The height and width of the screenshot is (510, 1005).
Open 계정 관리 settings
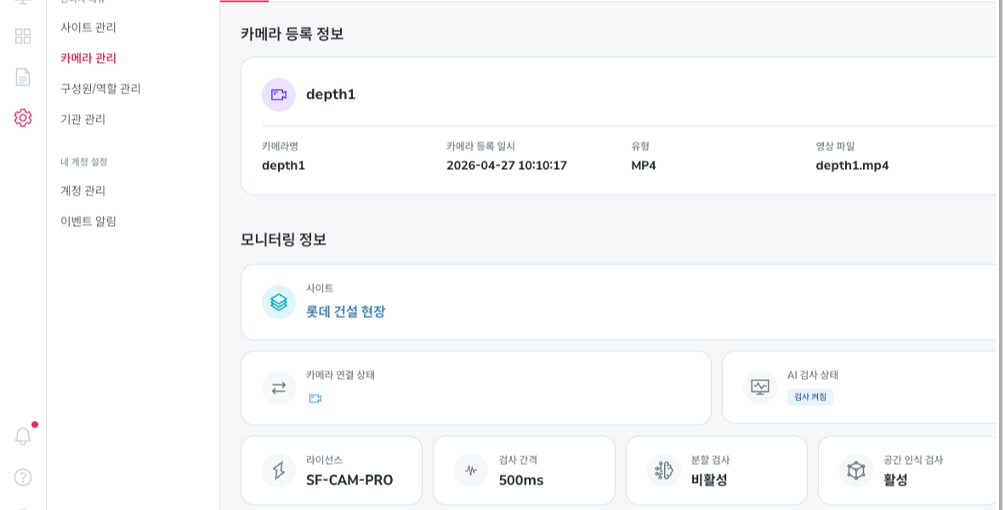point(82,191)
